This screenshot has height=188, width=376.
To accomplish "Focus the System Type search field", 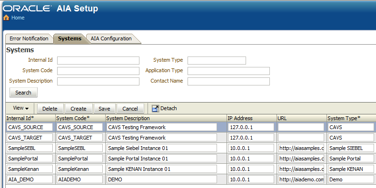I will (x=217, y=60).
